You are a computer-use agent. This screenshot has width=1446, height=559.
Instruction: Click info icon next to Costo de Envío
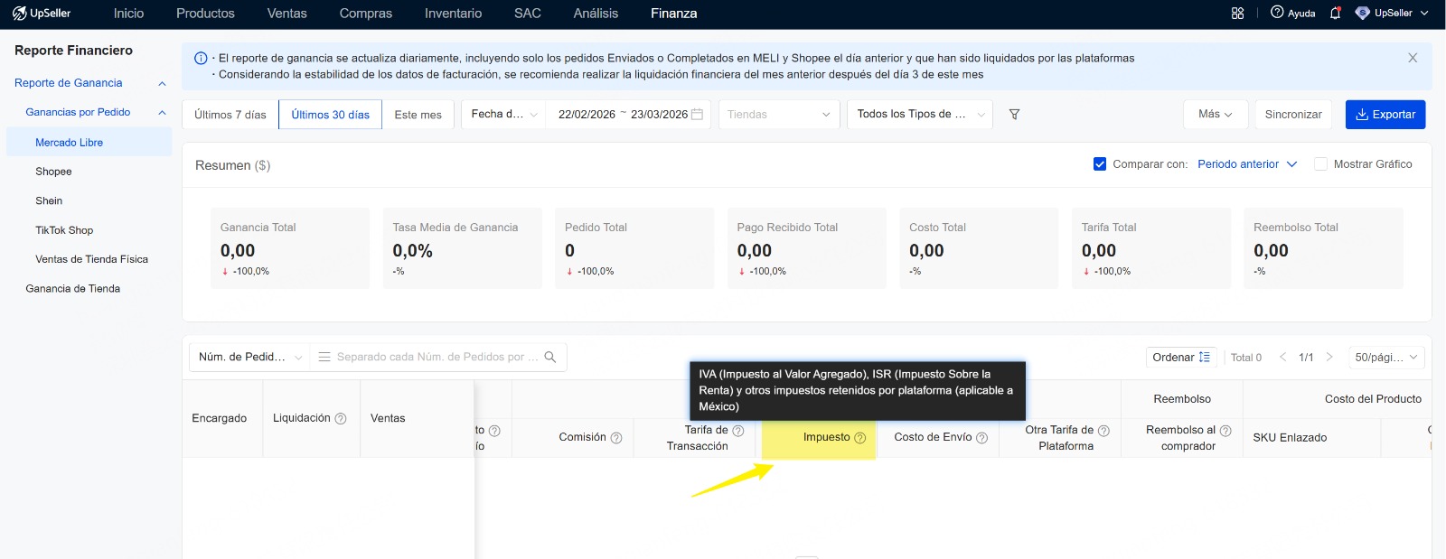coord(981,438)
